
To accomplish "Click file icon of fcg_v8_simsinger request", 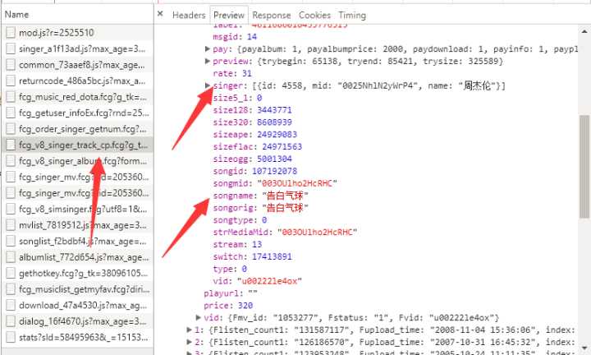I will tap(11, 209).
